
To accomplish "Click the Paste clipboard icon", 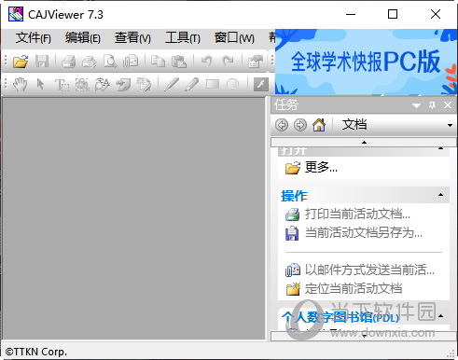I will tap(179, 61).
